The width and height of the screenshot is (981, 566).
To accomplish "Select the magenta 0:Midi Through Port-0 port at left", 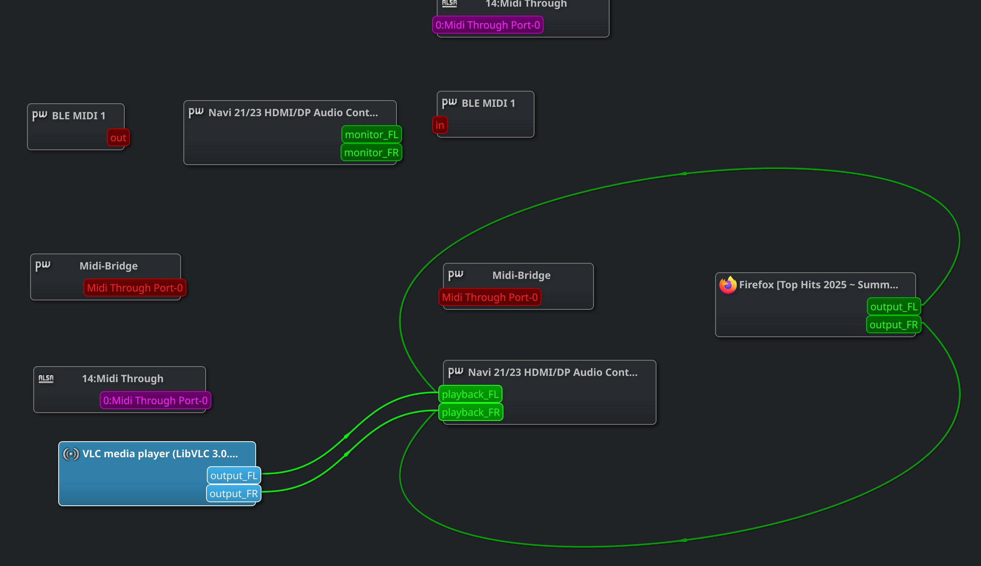I will [x=155, y=401].
